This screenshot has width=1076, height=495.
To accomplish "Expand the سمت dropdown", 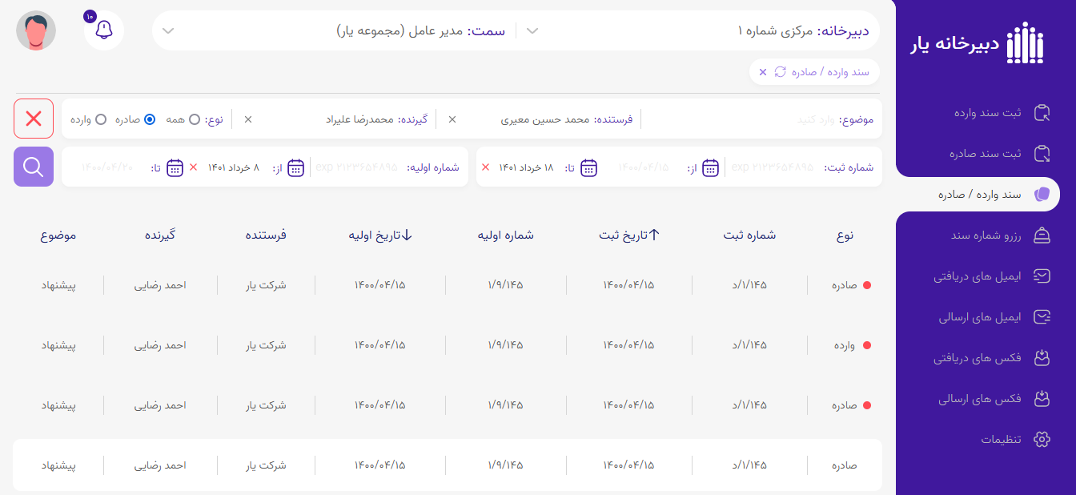I will (169, 30).
